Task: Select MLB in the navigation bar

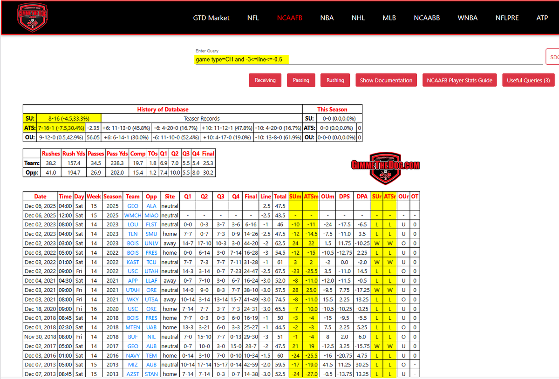Action: coord(389,18)
